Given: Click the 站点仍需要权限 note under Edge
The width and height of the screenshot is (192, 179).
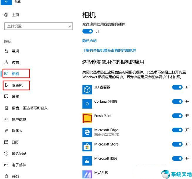Looking at the screenshot, I should [107, 134].
